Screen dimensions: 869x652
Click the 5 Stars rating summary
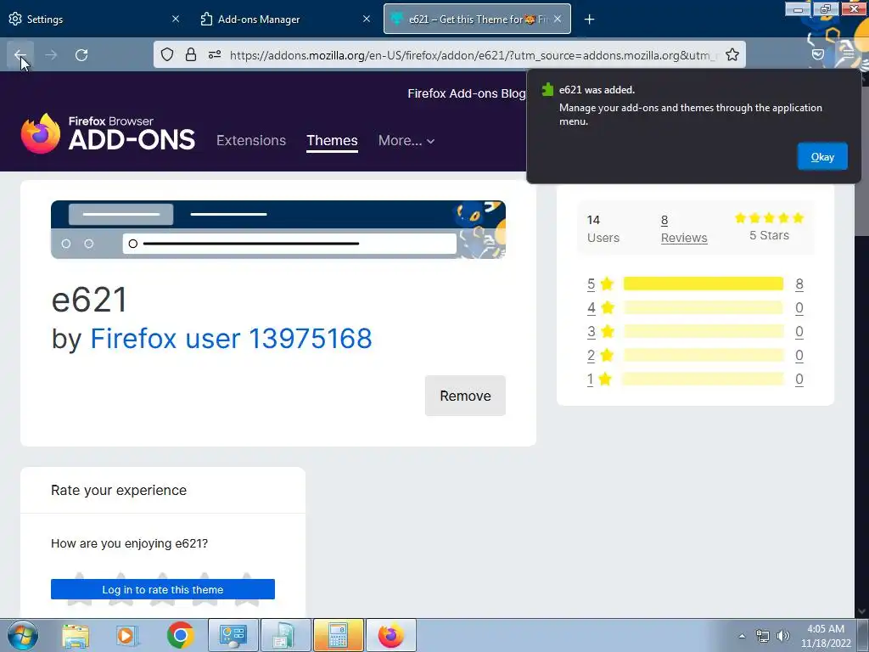click(x=769, y=227)
